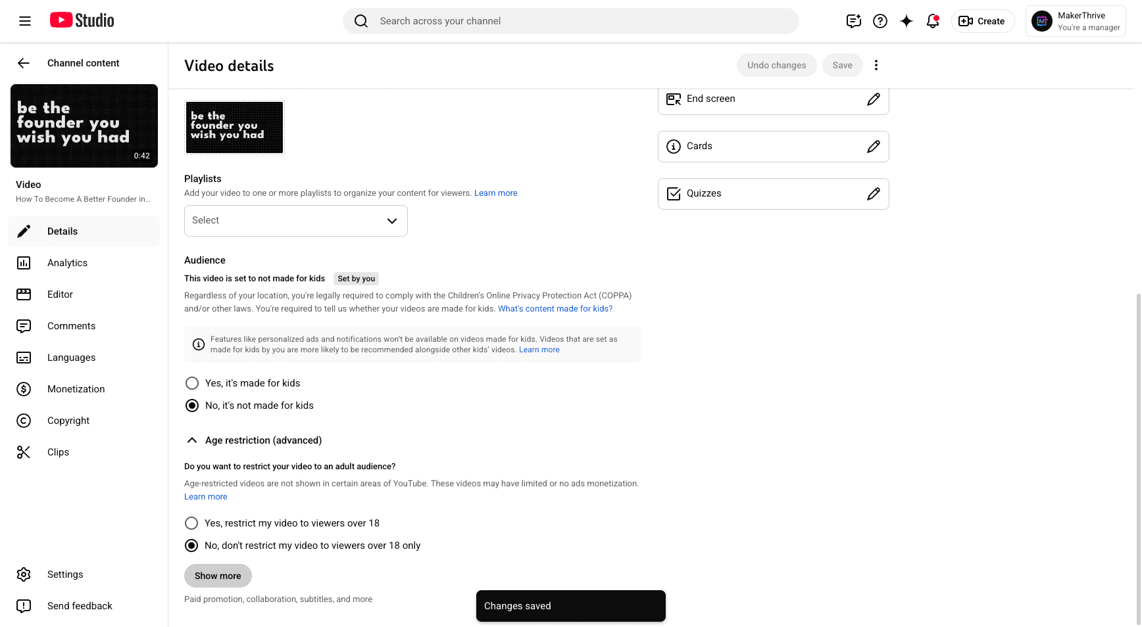Click Send feedback in the sidebar
Image resolution: width=1142 pixels, height=627 pixels.
[84, 606]
